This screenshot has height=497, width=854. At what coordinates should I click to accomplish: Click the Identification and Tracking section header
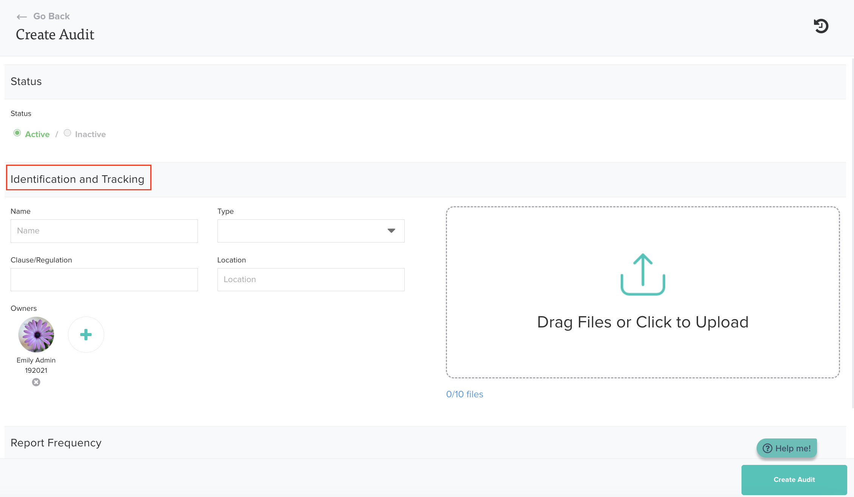point(77,179)
